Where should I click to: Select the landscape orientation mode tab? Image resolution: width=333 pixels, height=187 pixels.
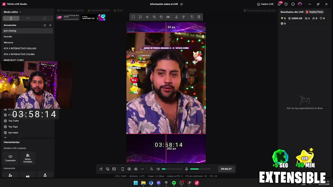click(x=28, y=18)
